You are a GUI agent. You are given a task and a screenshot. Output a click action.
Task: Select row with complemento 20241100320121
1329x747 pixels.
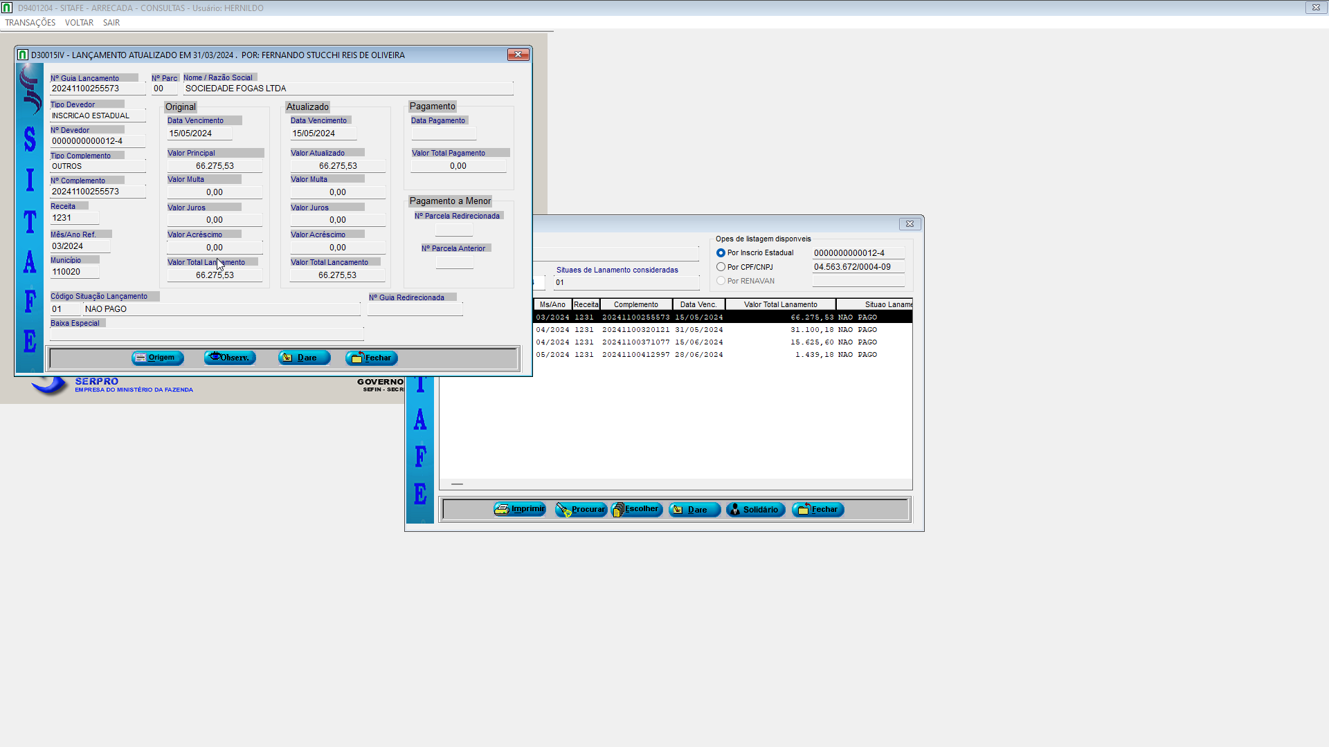635,330
